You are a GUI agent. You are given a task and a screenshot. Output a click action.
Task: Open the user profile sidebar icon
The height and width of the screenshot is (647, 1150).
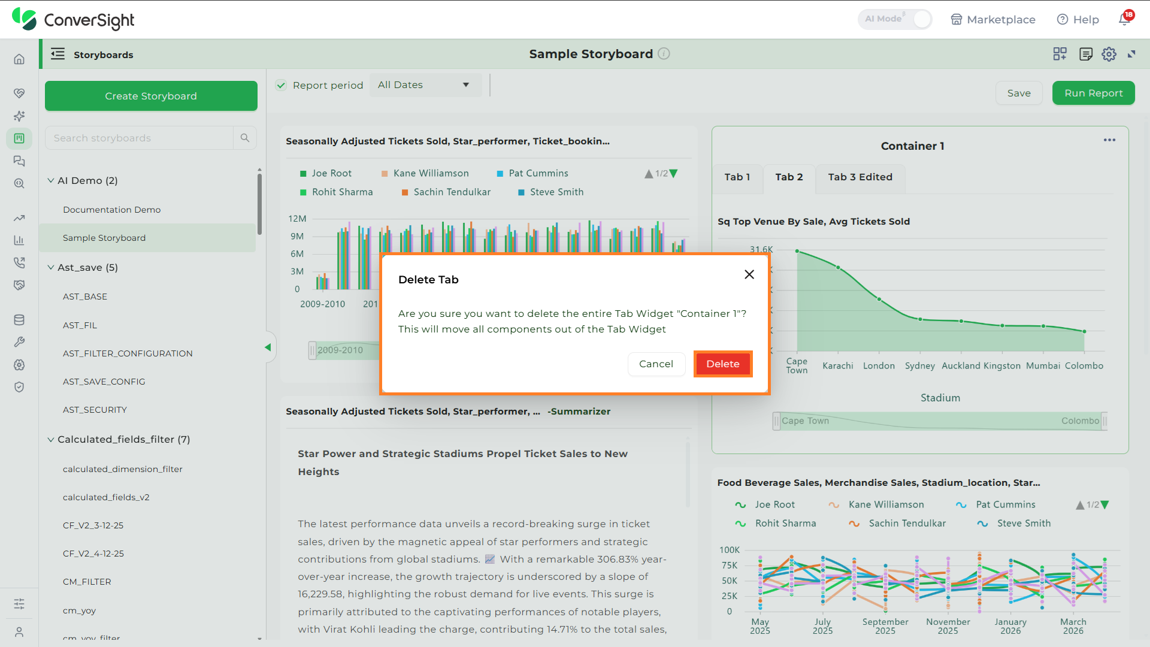[19, 632]
